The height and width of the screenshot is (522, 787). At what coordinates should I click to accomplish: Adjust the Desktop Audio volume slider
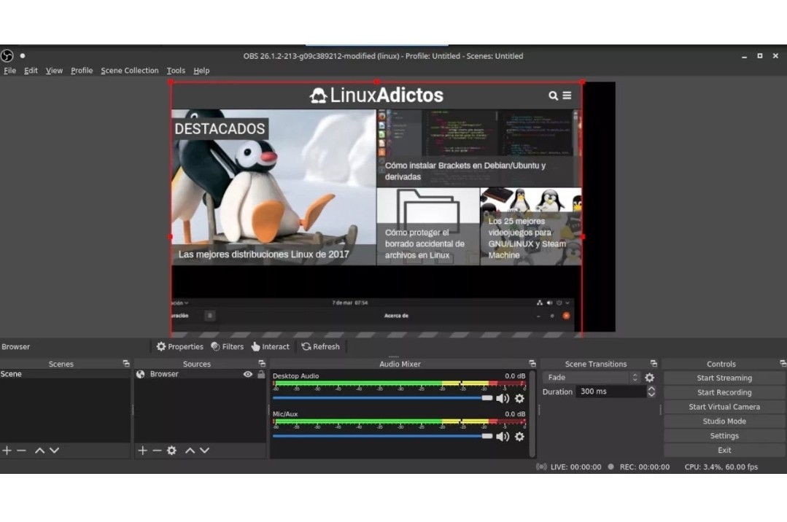click(382, 398)
